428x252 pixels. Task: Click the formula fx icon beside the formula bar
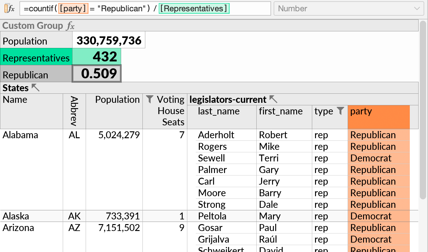9,8
